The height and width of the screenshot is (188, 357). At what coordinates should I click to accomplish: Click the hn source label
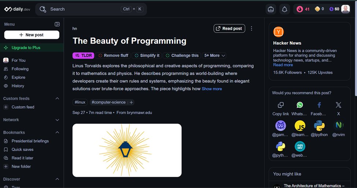75,29
